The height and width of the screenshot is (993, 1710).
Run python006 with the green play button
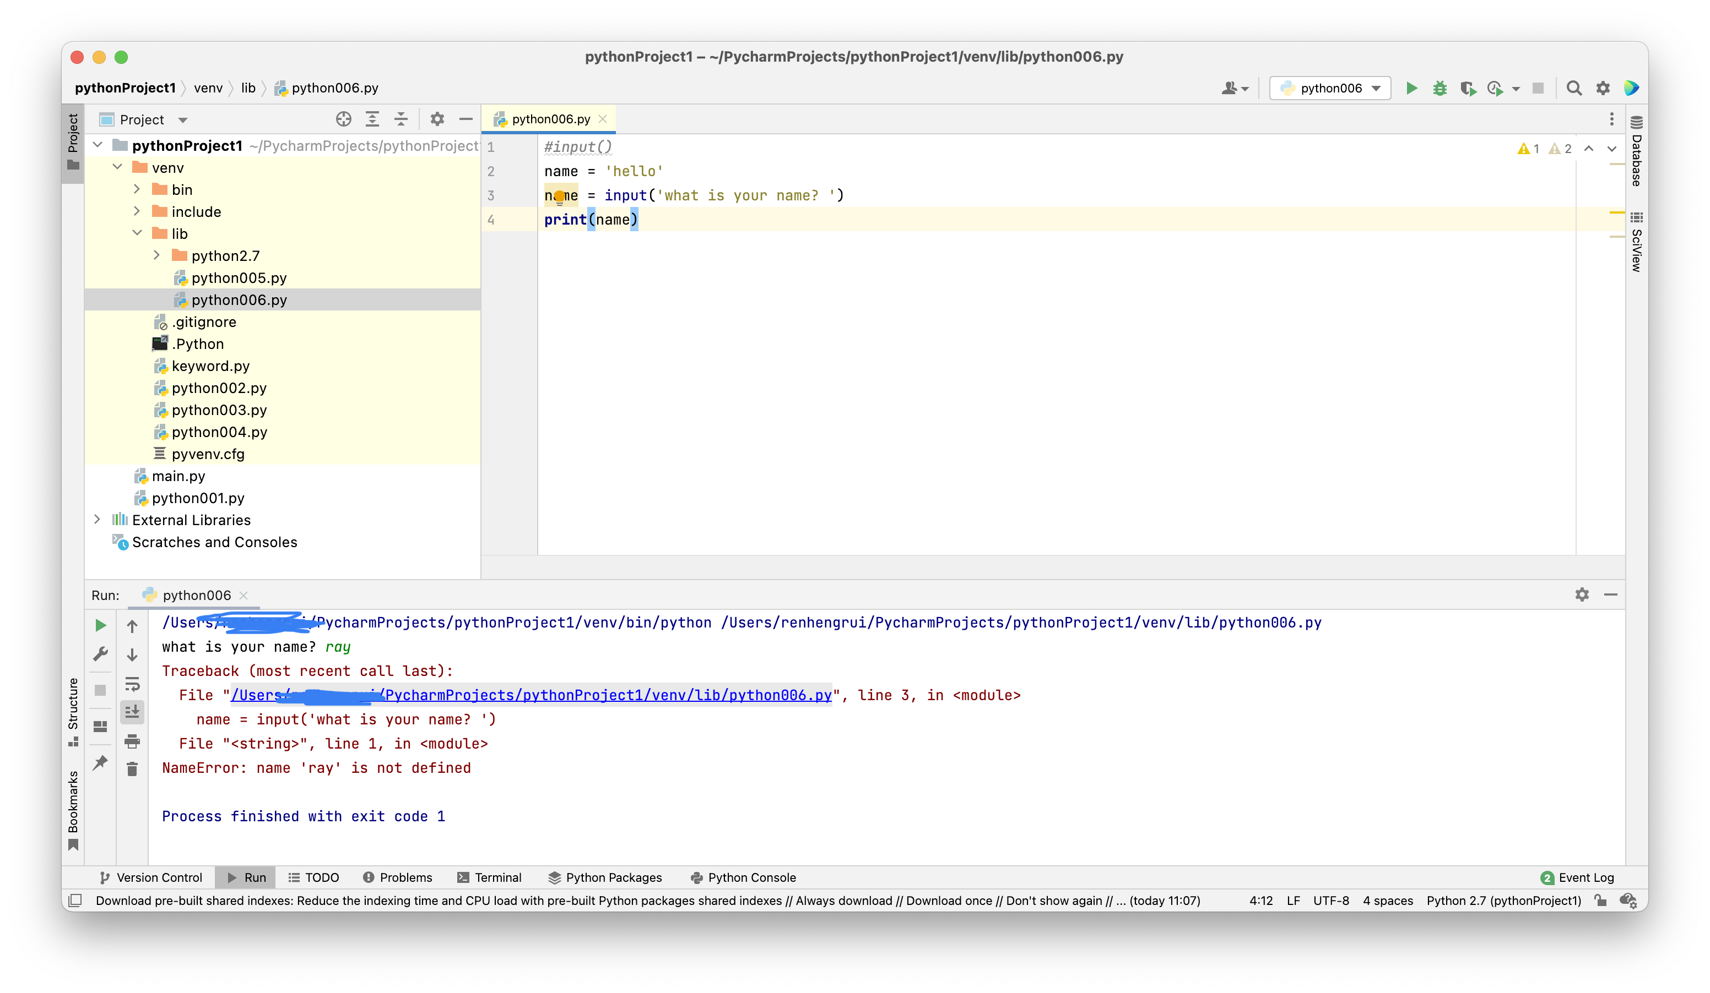click(1411, 88)
